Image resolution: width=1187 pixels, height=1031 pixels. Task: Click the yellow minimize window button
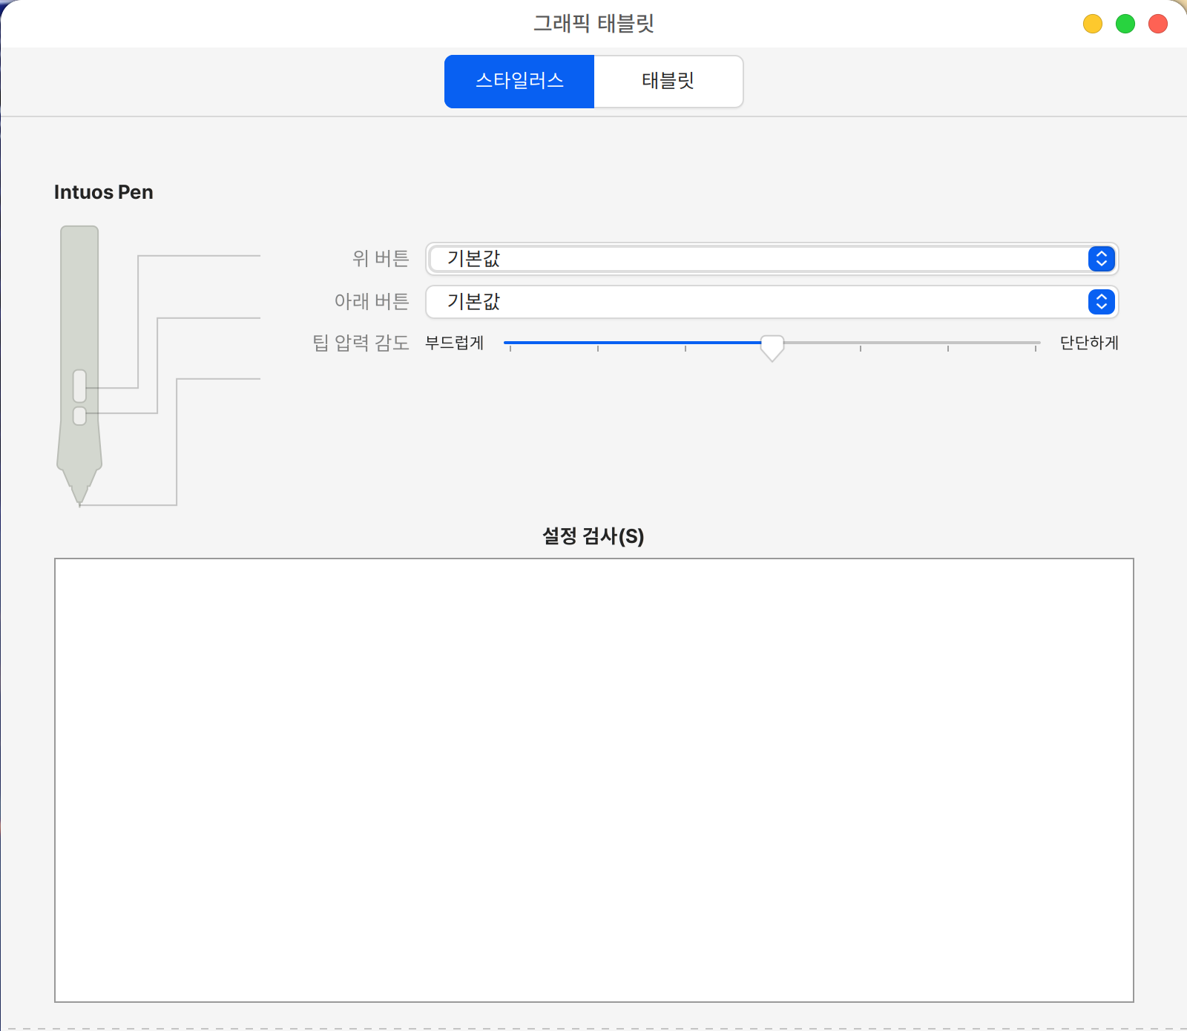(x=1093, y=24)
